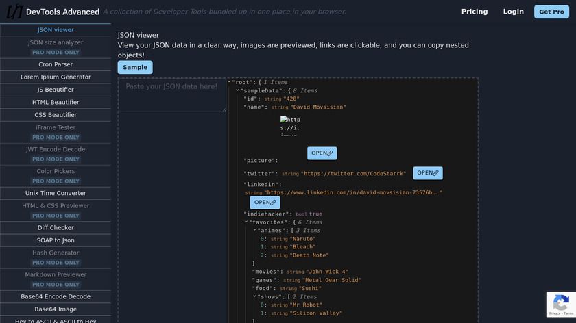Open the Unix Time Converter tool
Image resolution: width=576 pixels, height=323 pixels.
(56, 193)
